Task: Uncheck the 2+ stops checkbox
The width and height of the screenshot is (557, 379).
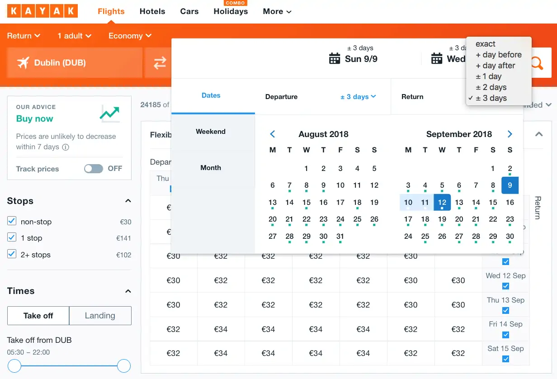Action: (x=12, y=255)
